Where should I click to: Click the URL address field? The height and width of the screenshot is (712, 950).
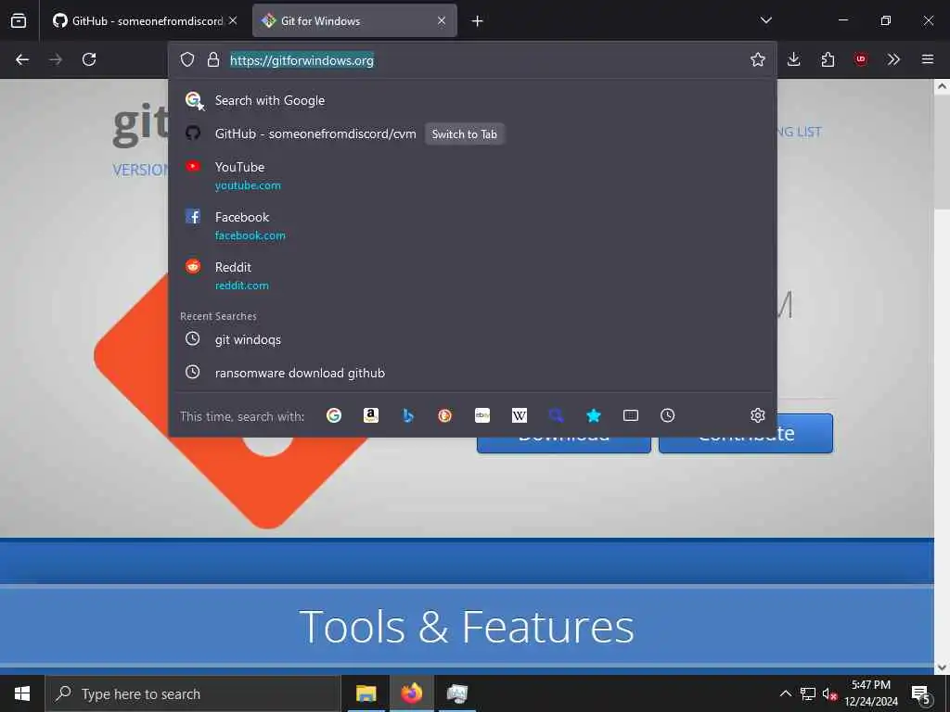[x=472, y=60]
